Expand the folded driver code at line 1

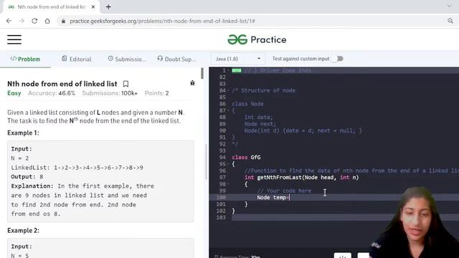237,70
